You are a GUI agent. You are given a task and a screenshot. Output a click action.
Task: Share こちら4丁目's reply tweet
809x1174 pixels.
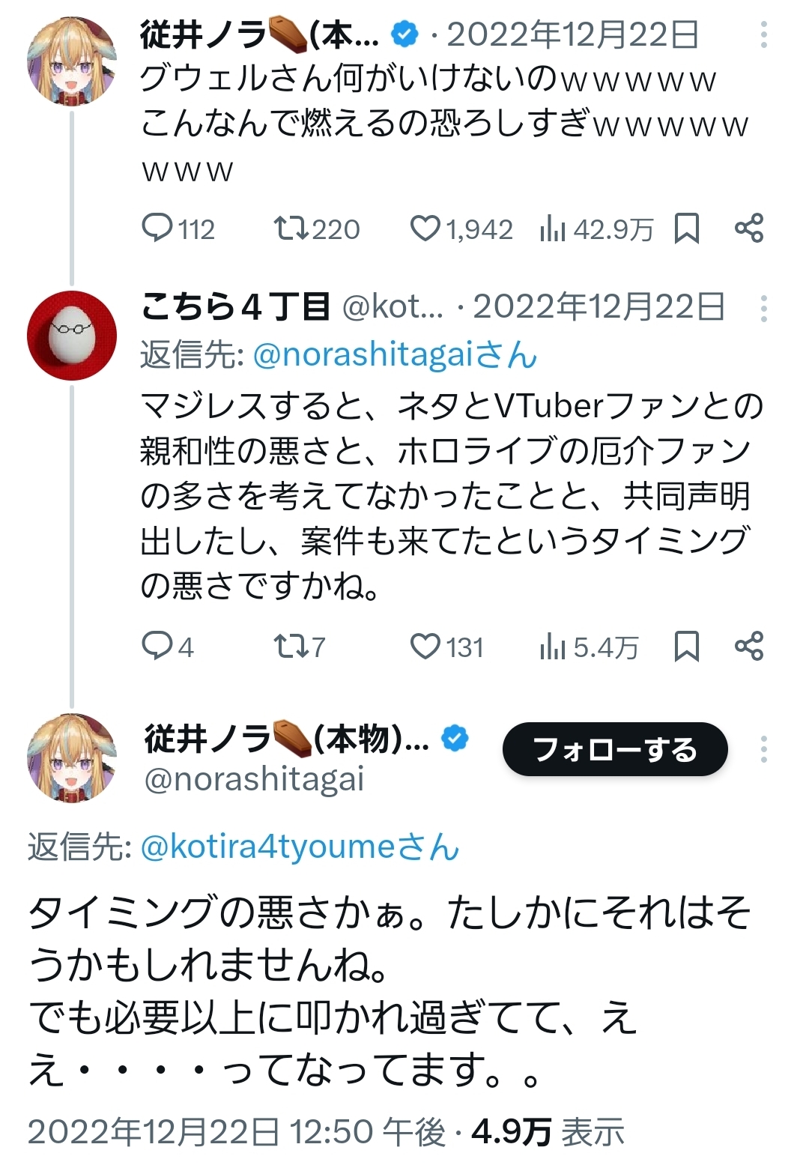[x=748, y=646]
